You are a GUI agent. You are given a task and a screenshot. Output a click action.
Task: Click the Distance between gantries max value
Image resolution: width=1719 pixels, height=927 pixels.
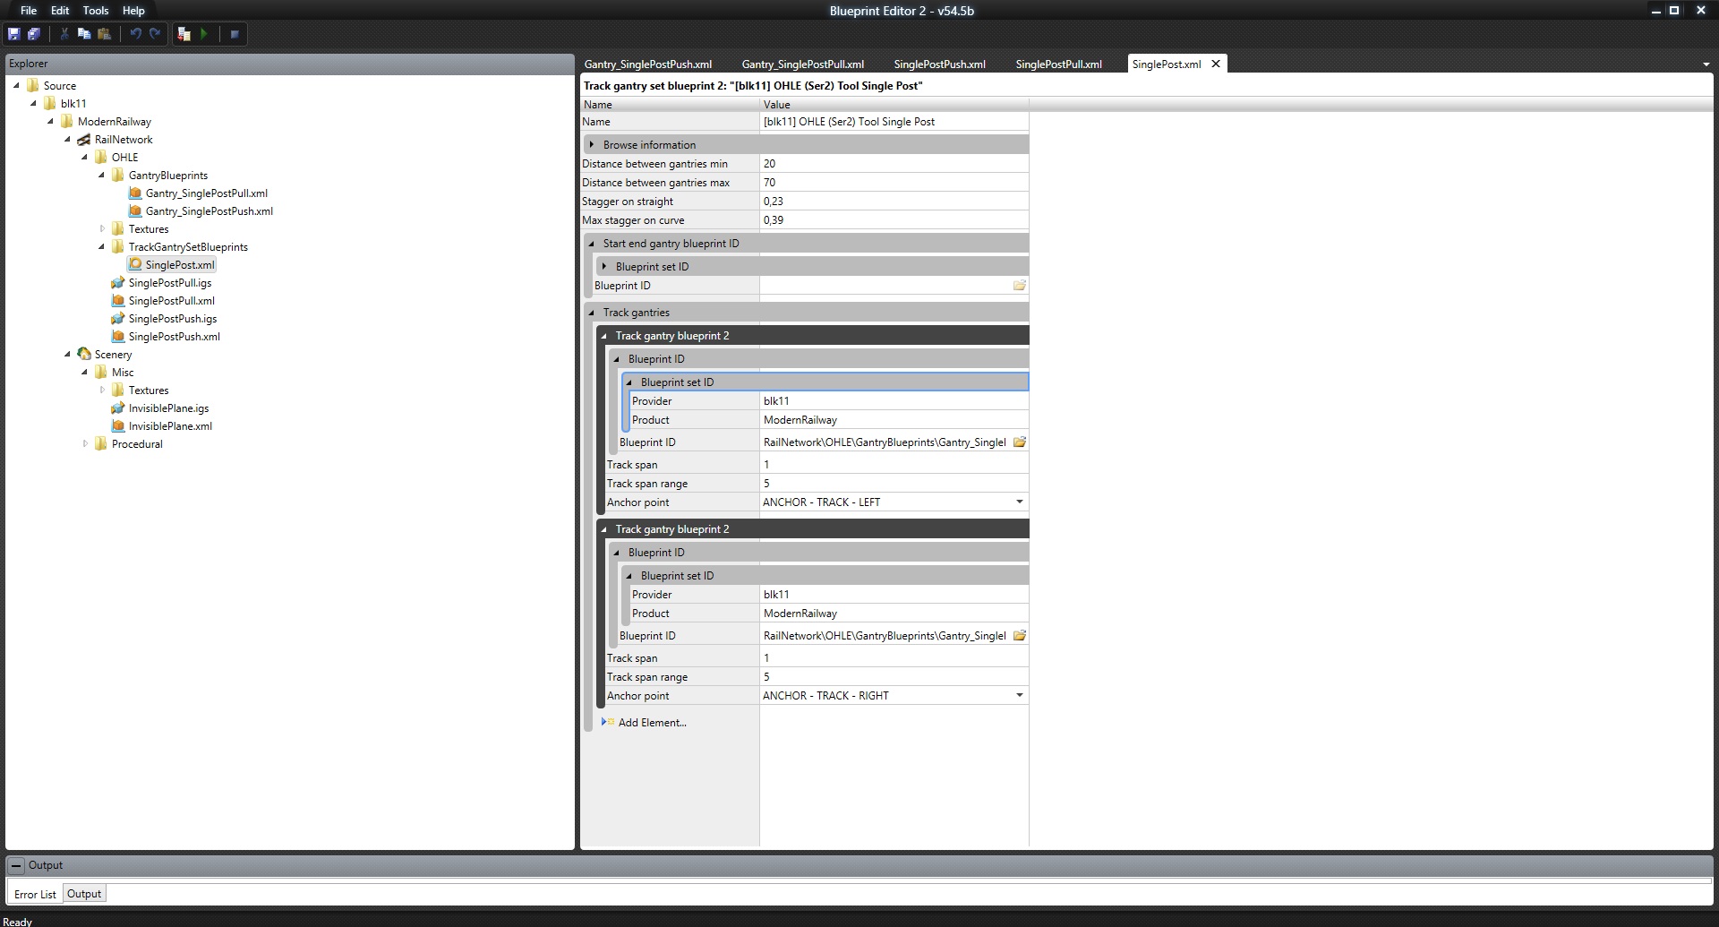[x=894, y=183]
